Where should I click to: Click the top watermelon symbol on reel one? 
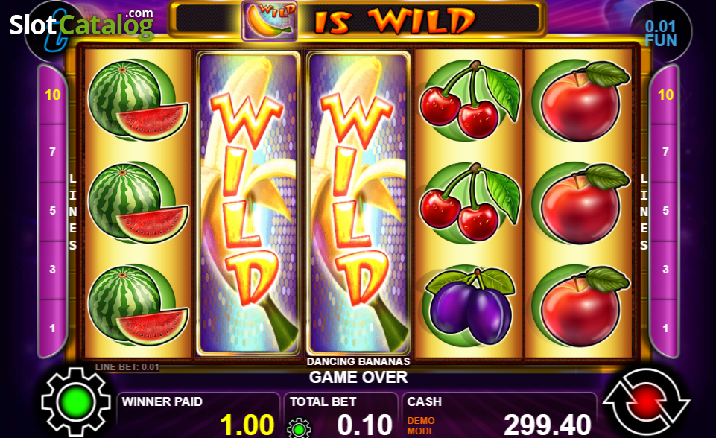[138, 100]
